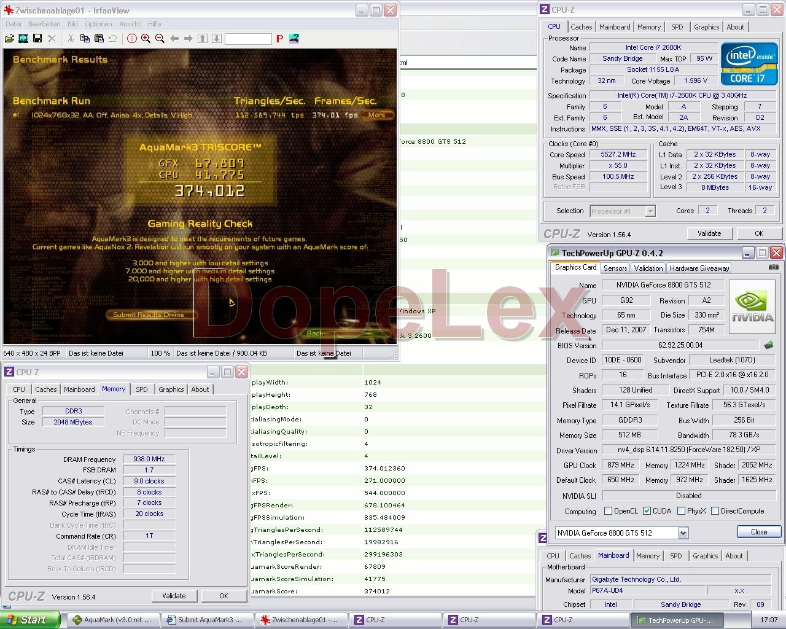Image resolution: width=786 pixels, height=629 pixels.
Task: Click the IrfanView title bar icon
Action: [9, 10]
